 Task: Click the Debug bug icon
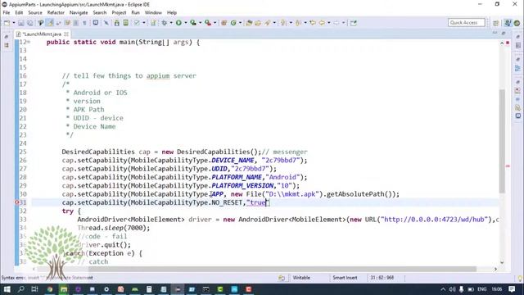pos(165,23)
